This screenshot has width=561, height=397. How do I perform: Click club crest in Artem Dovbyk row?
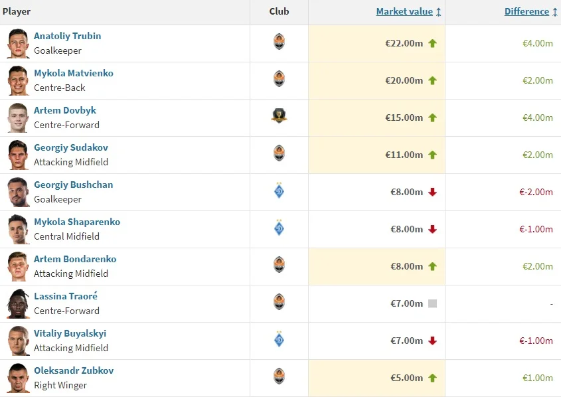(x=279, y=117)
